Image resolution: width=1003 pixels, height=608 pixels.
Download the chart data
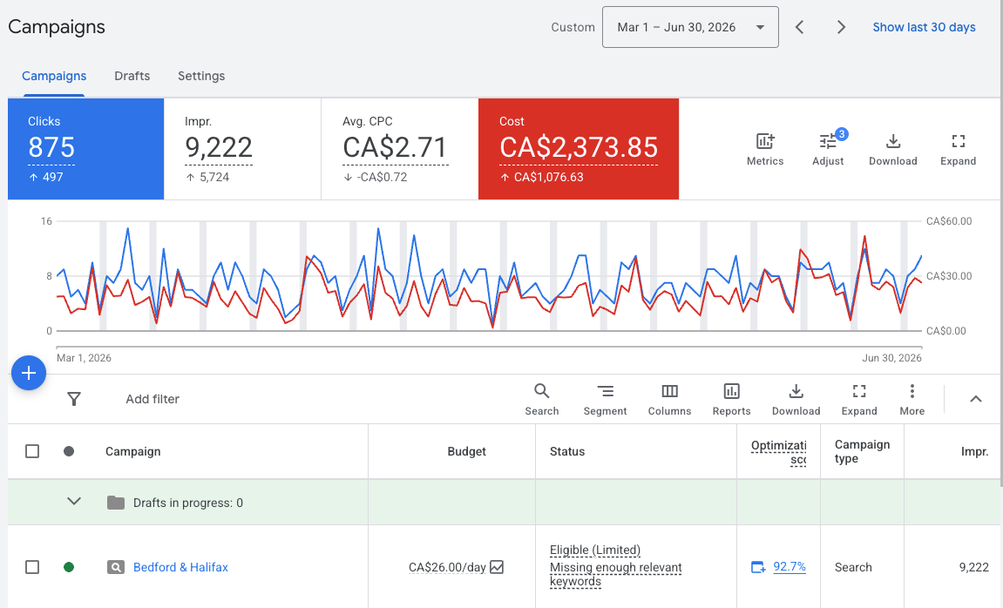pyautogui.click(x=893, y=150)
